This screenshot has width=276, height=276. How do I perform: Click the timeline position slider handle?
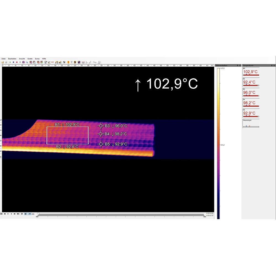coord(38,214)
